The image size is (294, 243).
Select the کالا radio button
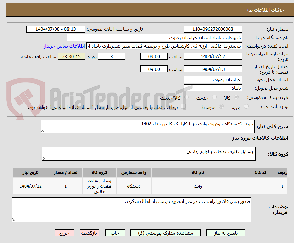(x=236, y=97)
